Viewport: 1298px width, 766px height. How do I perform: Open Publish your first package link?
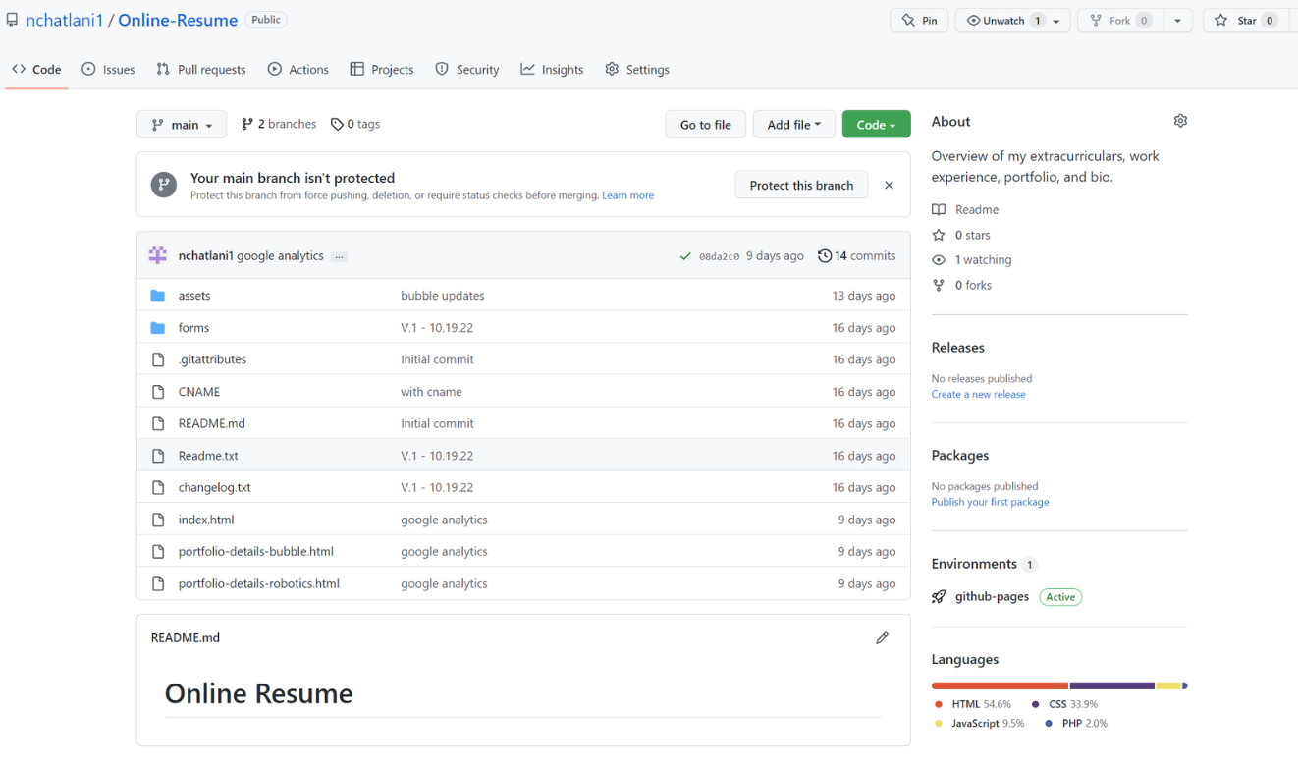[990, 502]
